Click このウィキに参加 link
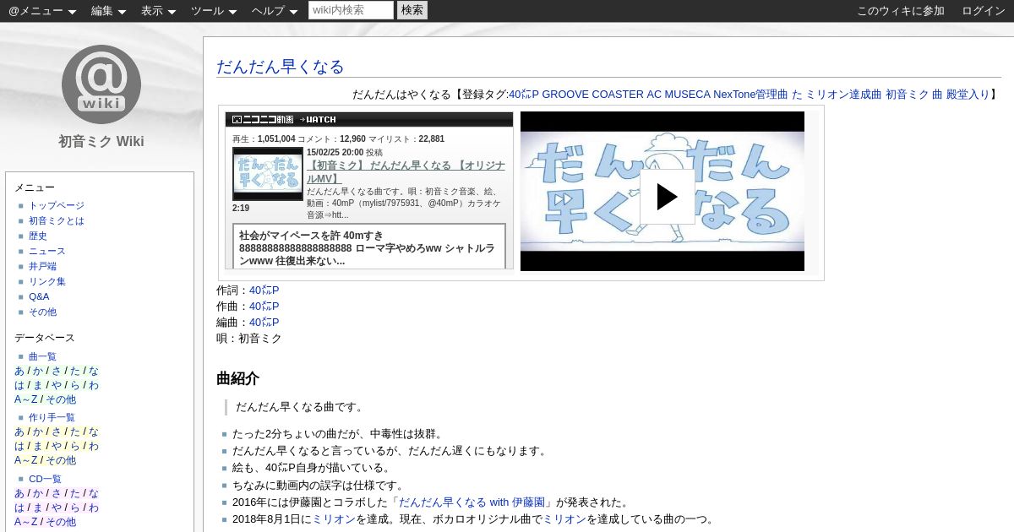1014x532 pixels. tap(901, 10)
